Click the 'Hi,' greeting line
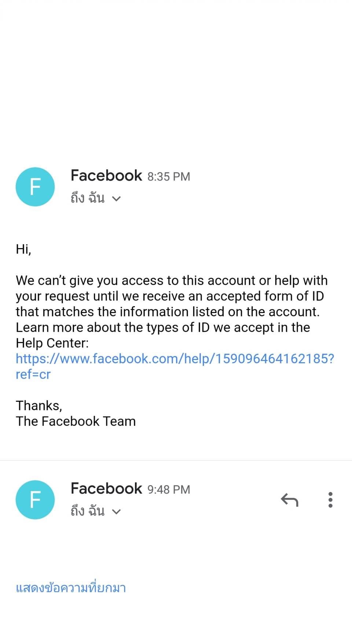 click(23, 249)
